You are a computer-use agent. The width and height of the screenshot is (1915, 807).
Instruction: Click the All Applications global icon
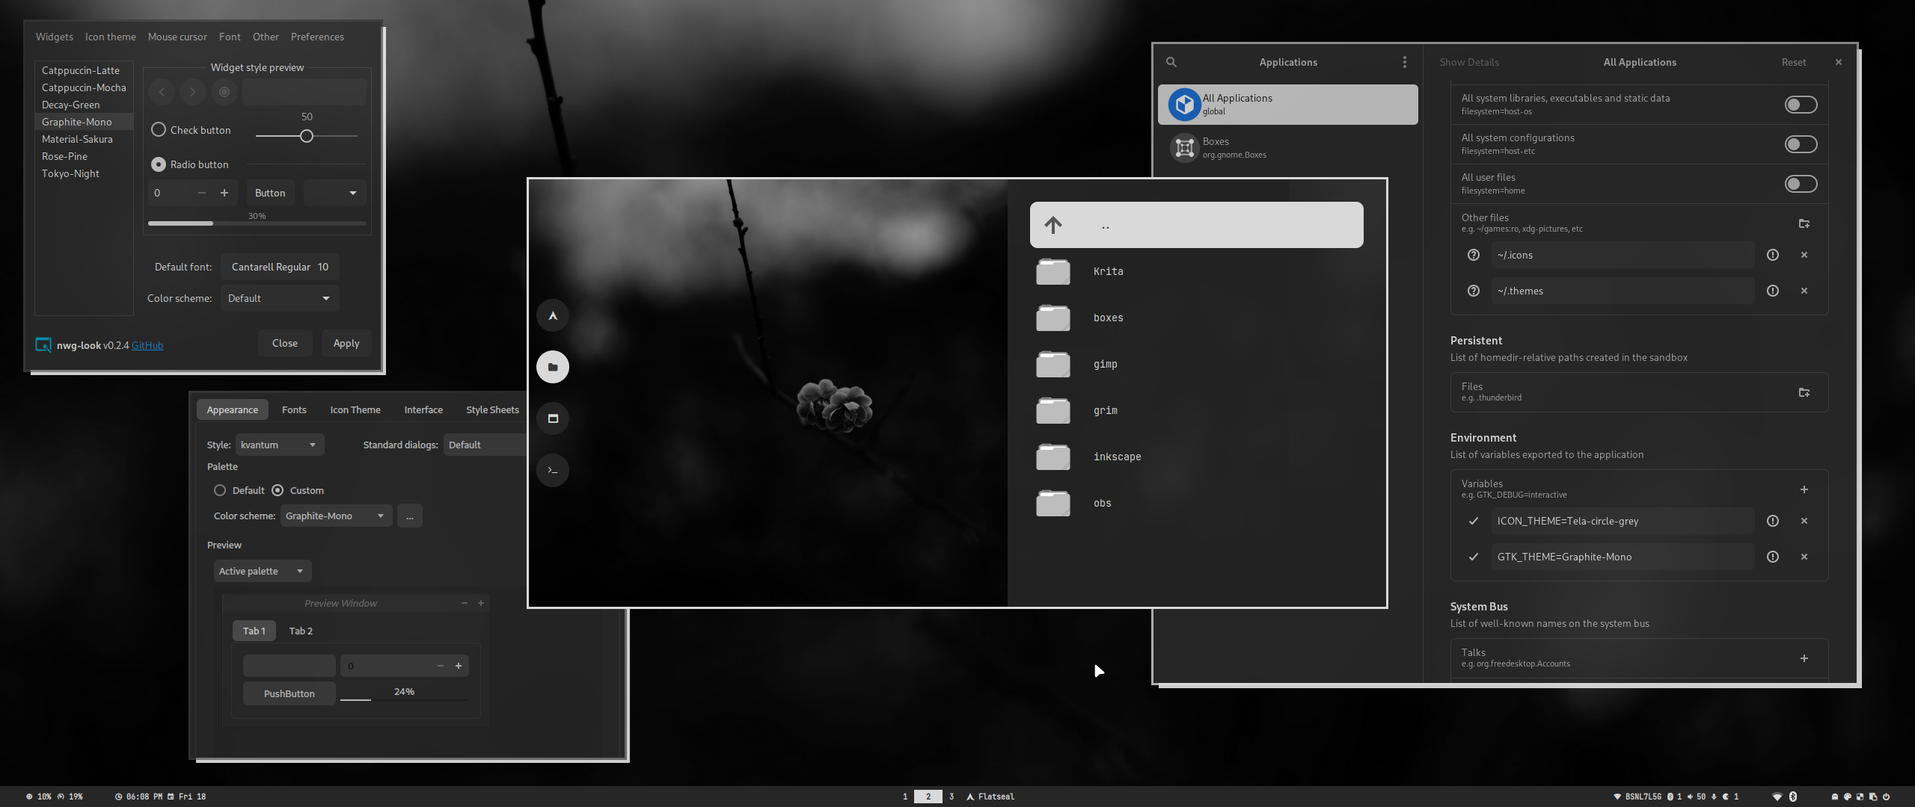(1183, 104)
